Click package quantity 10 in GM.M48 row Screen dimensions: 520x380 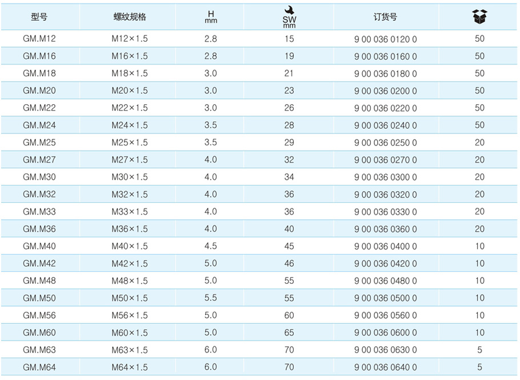click(x=479, y=280)
